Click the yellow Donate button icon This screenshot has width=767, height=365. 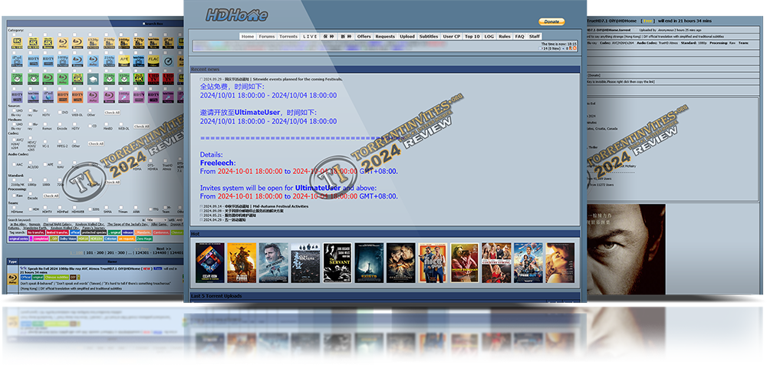(x=551, y=21)
